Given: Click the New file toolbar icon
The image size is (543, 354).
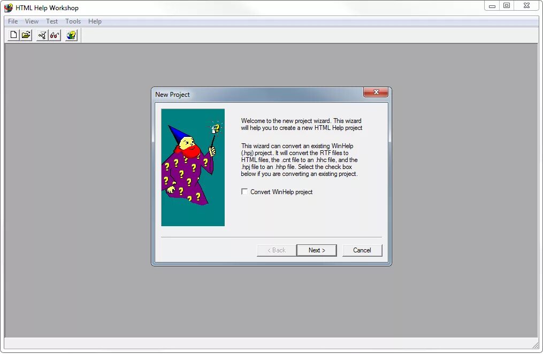Looking at the screenshot, I should (x=13, y=35).
